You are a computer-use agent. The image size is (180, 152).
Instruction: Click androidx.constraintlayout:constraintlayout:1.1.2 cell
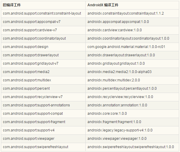(132, 13)
